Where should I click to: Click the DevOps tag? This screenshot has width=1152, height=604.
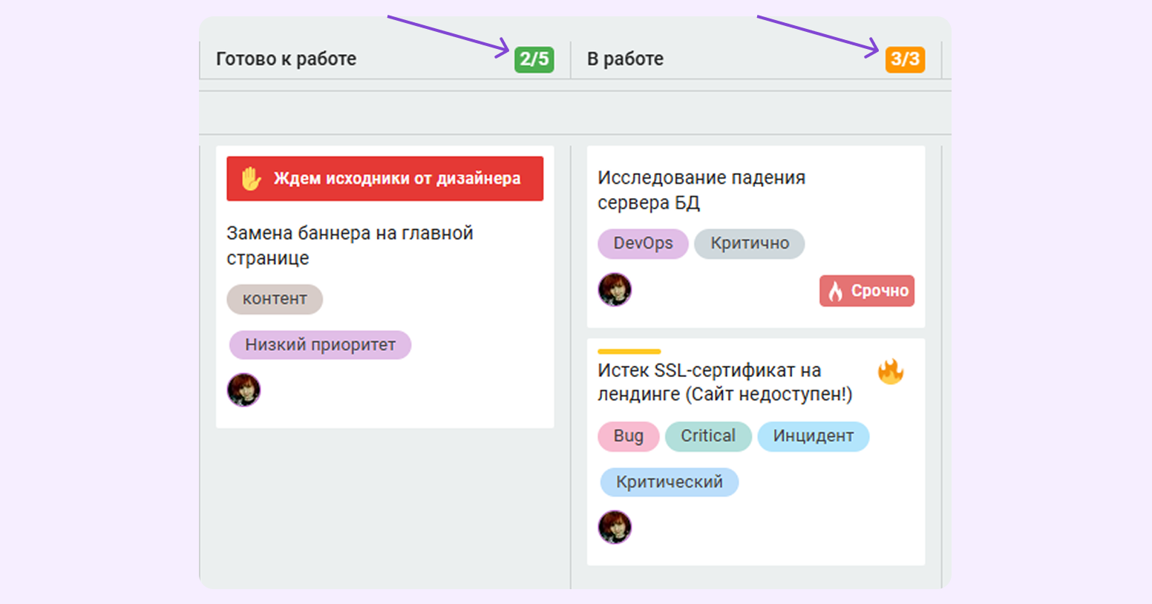643,243
